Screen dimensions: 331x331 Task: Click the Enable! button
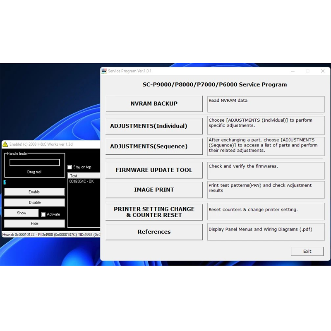(34, 192)
